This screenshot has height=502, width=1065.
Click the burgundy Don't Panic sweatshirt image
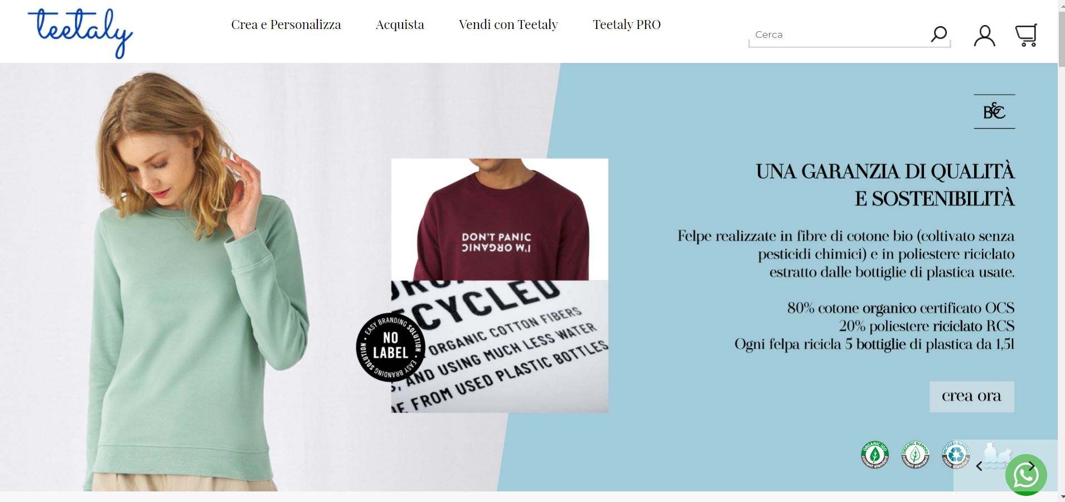[x=500, y=220]
